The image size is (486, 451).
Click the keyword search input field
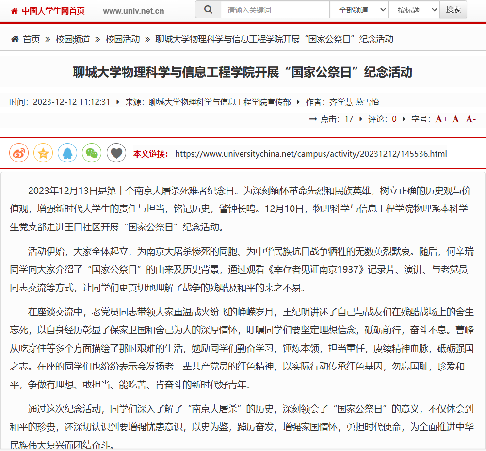(275, 9)
